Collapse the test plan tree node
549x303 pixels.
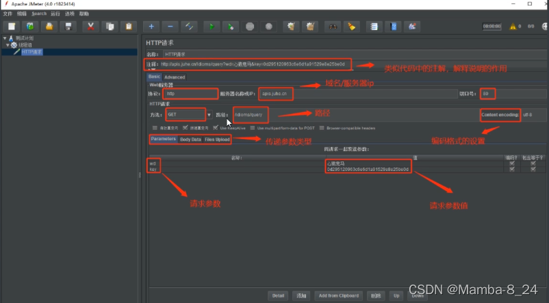pyautogui.click(x=5, y=38)
